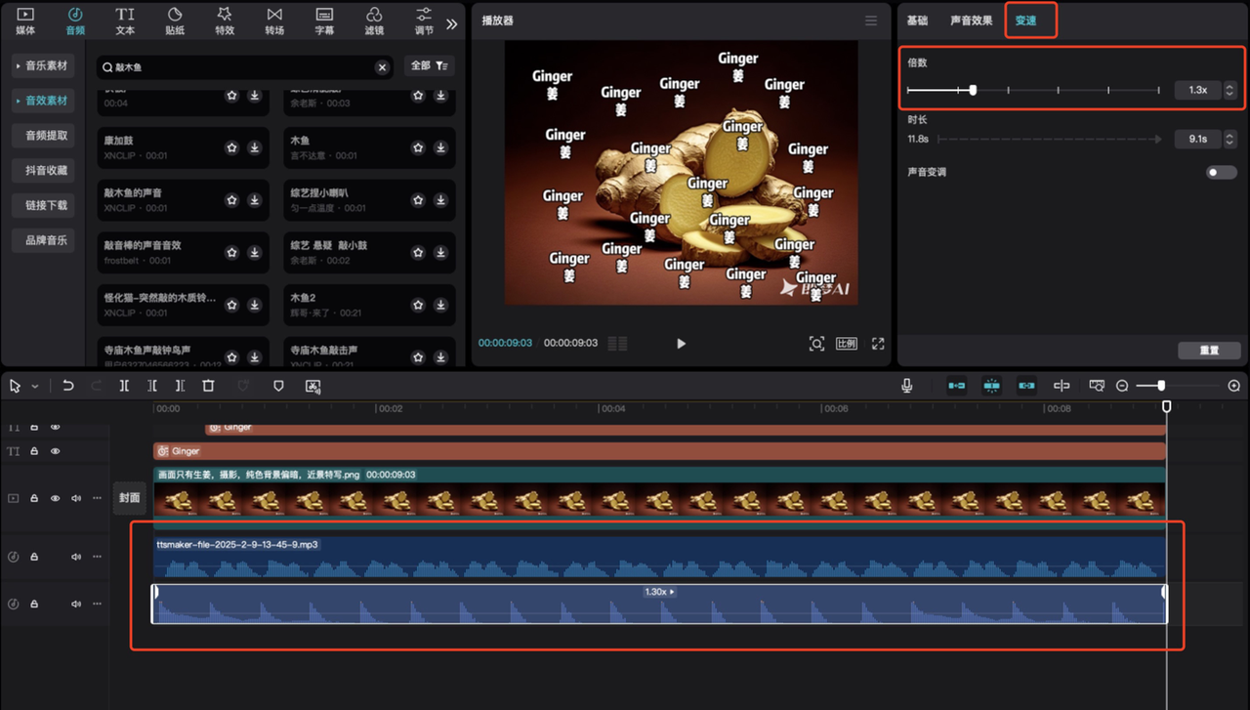Open the selection tool dropdown arrow
Screen dimensions: 1250x710
tap(35, 387)
